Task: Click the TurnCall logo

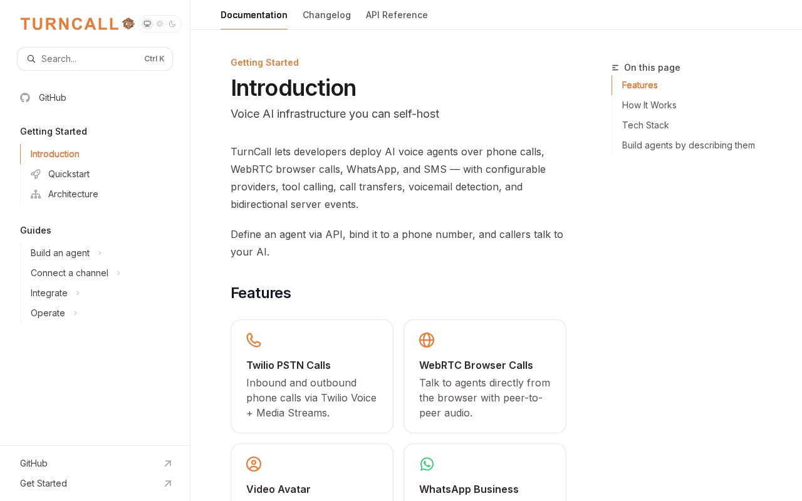Action: 77,24
